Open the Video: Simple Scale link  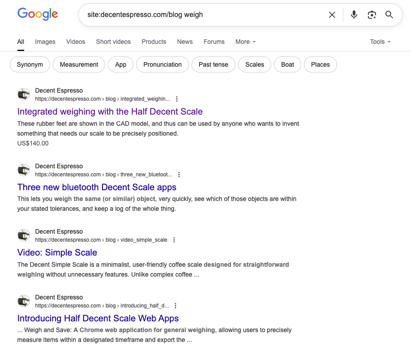point(57,252)
